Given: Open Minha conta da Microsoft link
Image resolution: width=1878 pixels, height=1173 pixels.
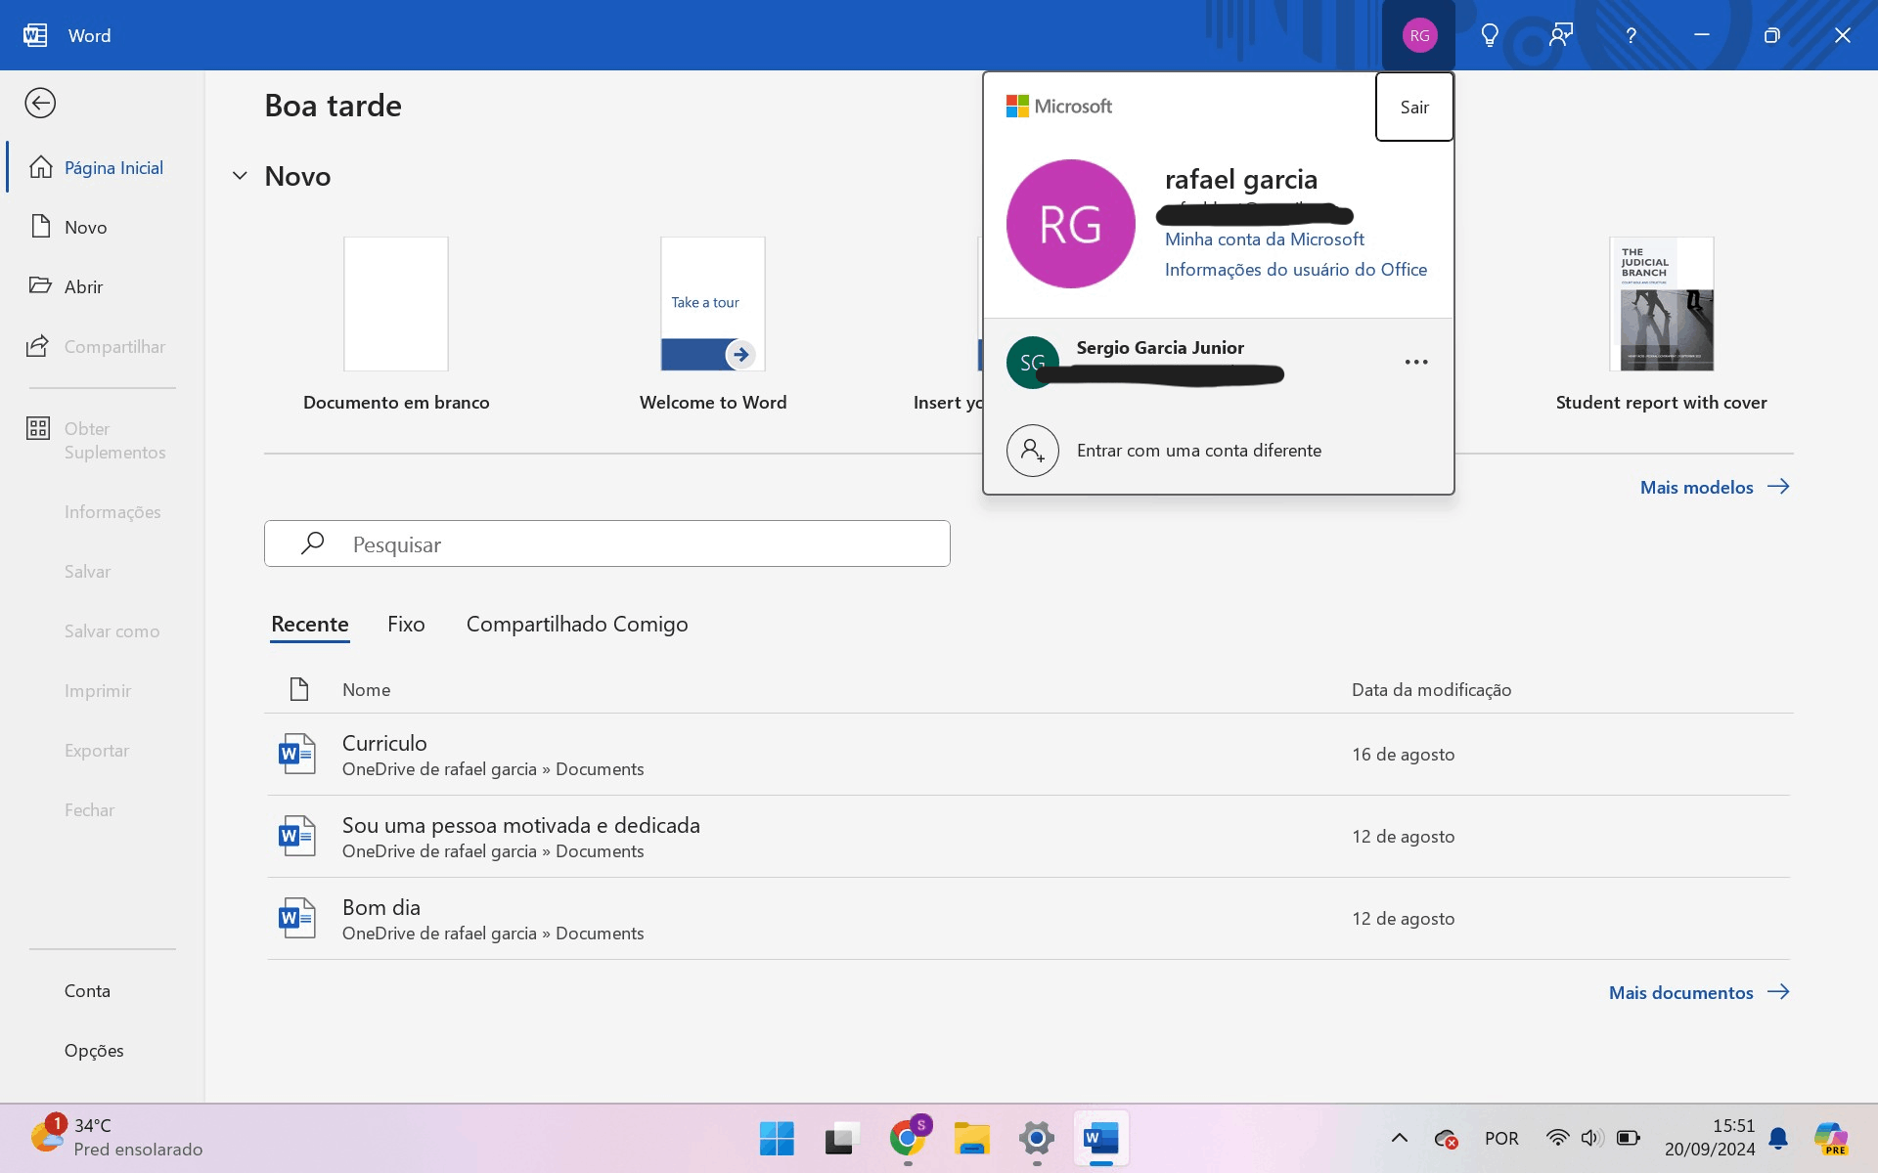Looking at the screenshot, I should point(1264,239).
